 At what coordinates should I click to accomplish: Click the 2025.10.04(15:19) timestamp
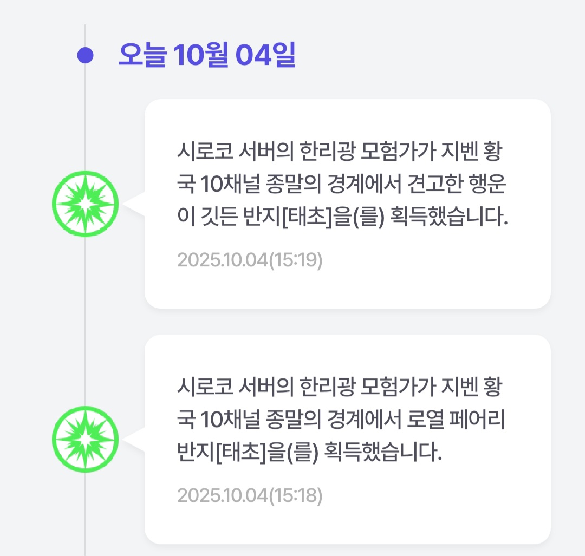(250, 260)
